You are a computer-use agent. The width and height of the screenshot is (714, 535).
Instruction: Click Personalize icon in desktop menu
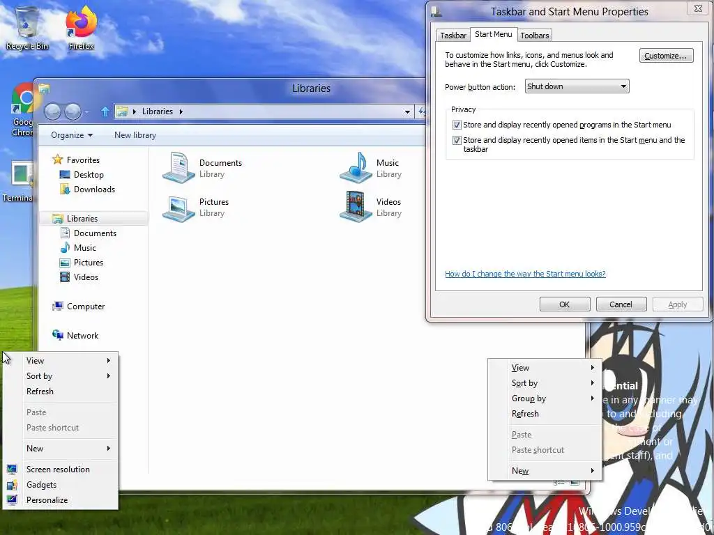[13, 500]
